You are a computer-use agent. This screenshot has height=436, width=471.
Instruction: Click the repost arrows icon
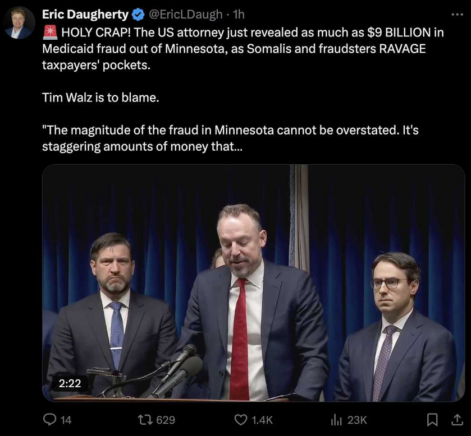144,420
